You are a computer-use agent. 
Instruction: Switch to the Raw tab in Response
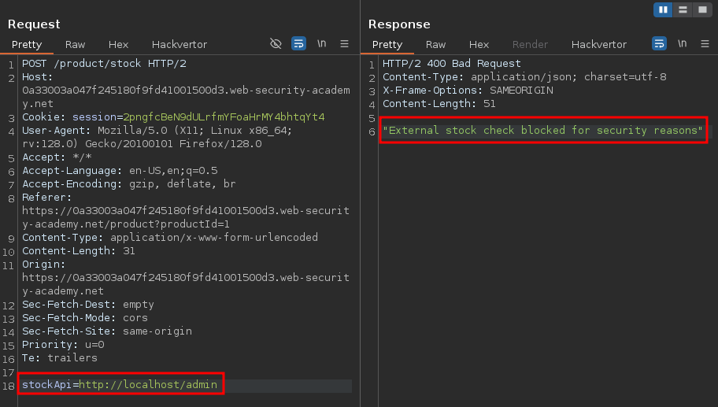tap(435, 45)
